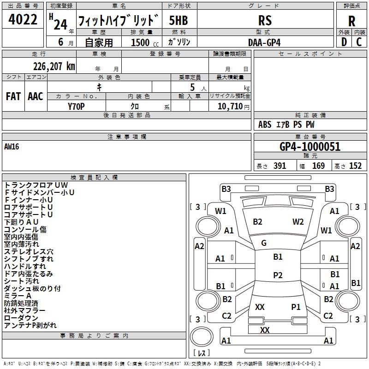Screen dimensions: 369x369
Task: Select the P1 marker near the trunk
Action: pyautogui.click(x=296, y=307)
